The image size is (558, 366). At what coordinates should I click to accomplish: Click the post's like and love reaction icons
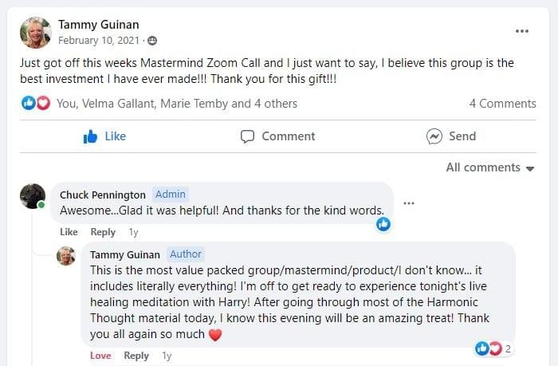pos(35,103)
